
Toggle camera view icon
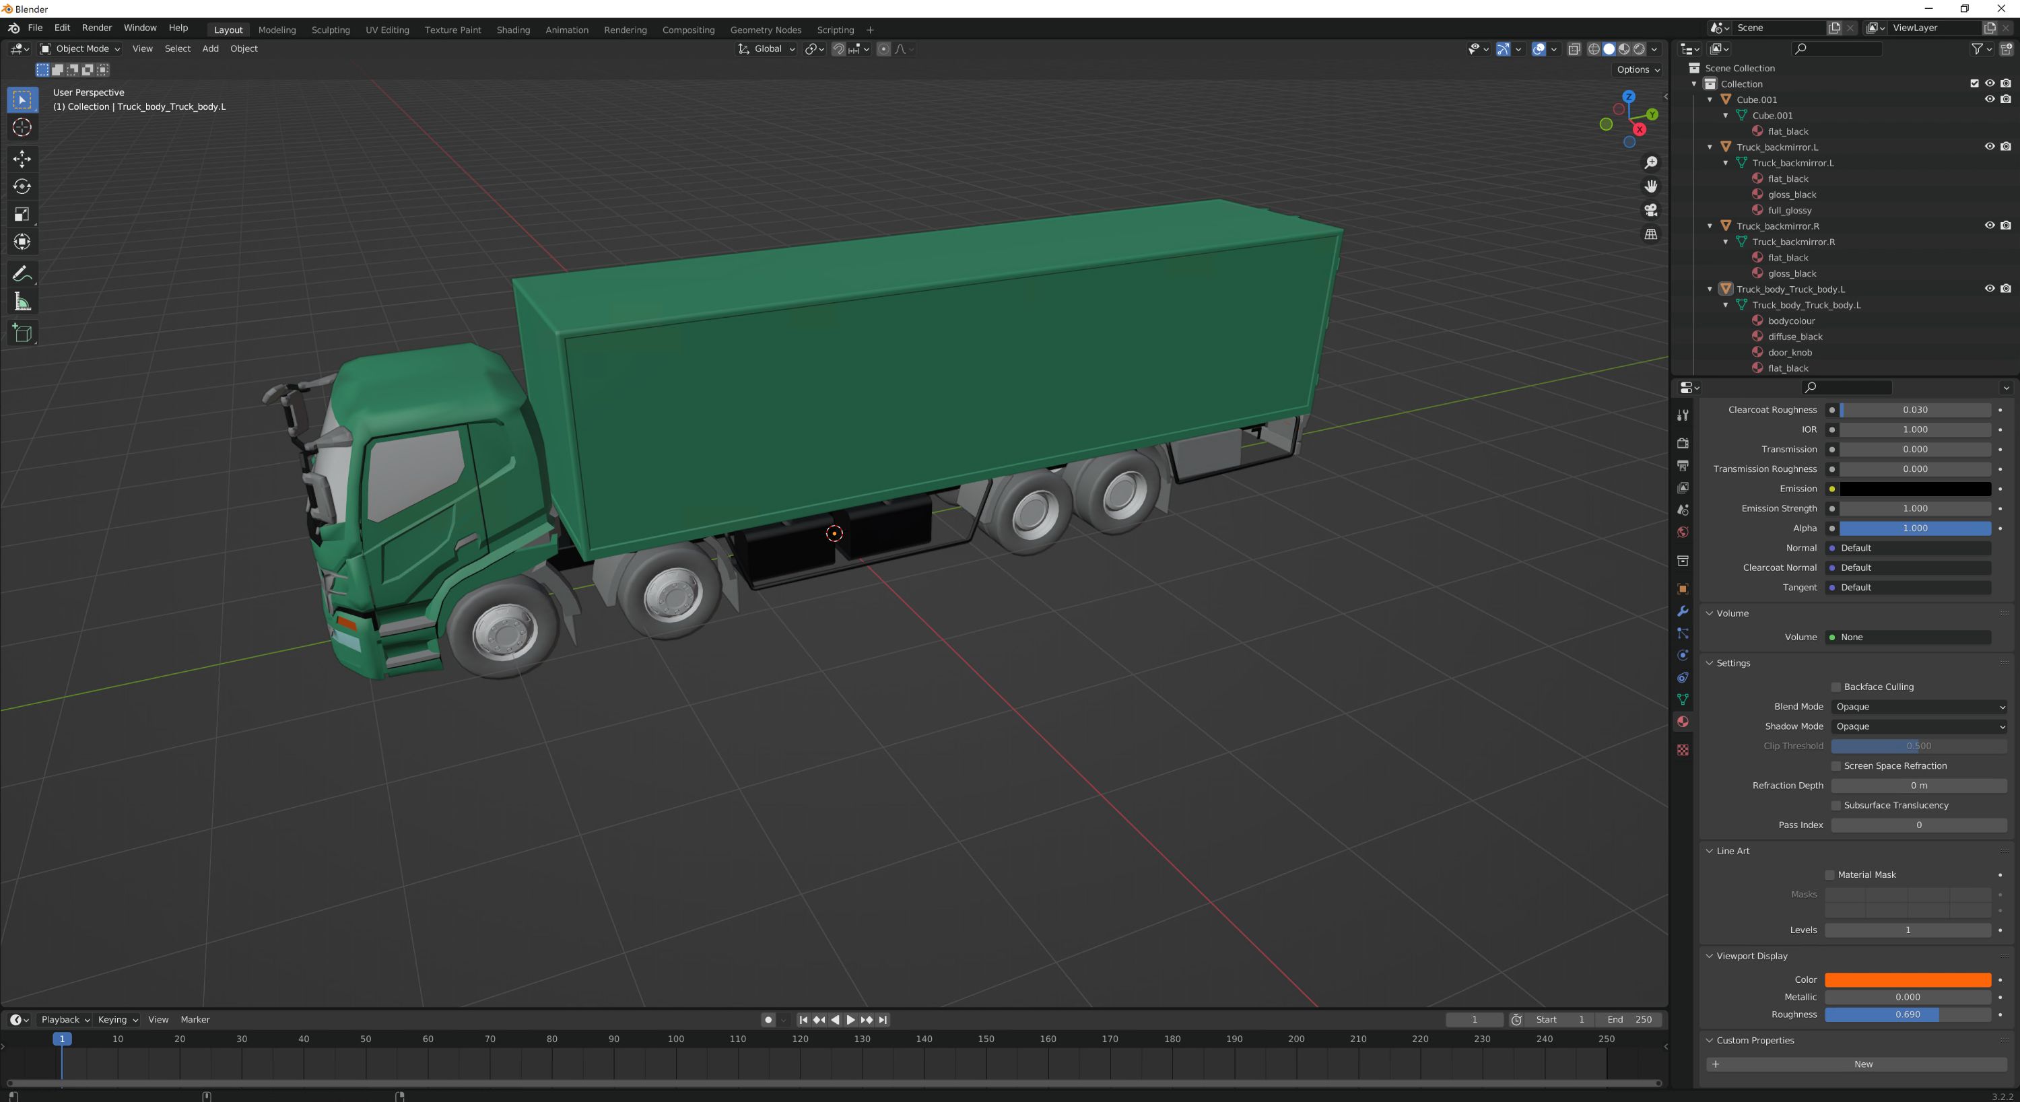1650,210
